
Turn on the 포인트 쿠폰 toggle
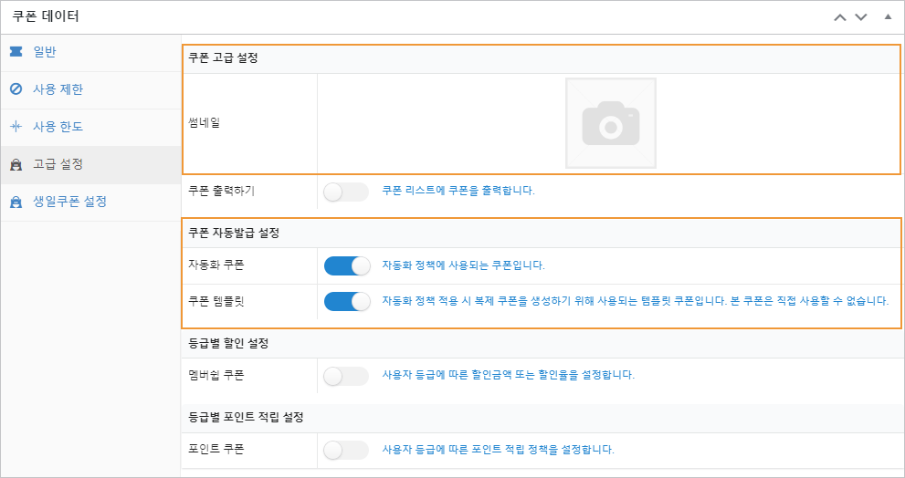click(x=346, y=451)
